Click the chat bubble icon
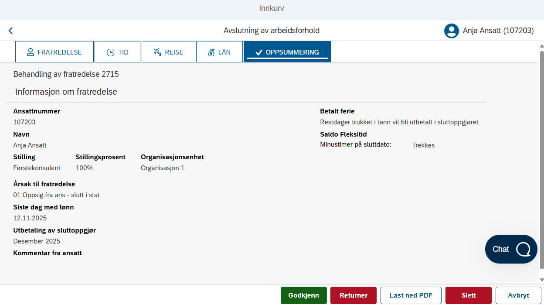Image resolution: width=544 pixels, height=305 pixels. click(x=523, y=249)
